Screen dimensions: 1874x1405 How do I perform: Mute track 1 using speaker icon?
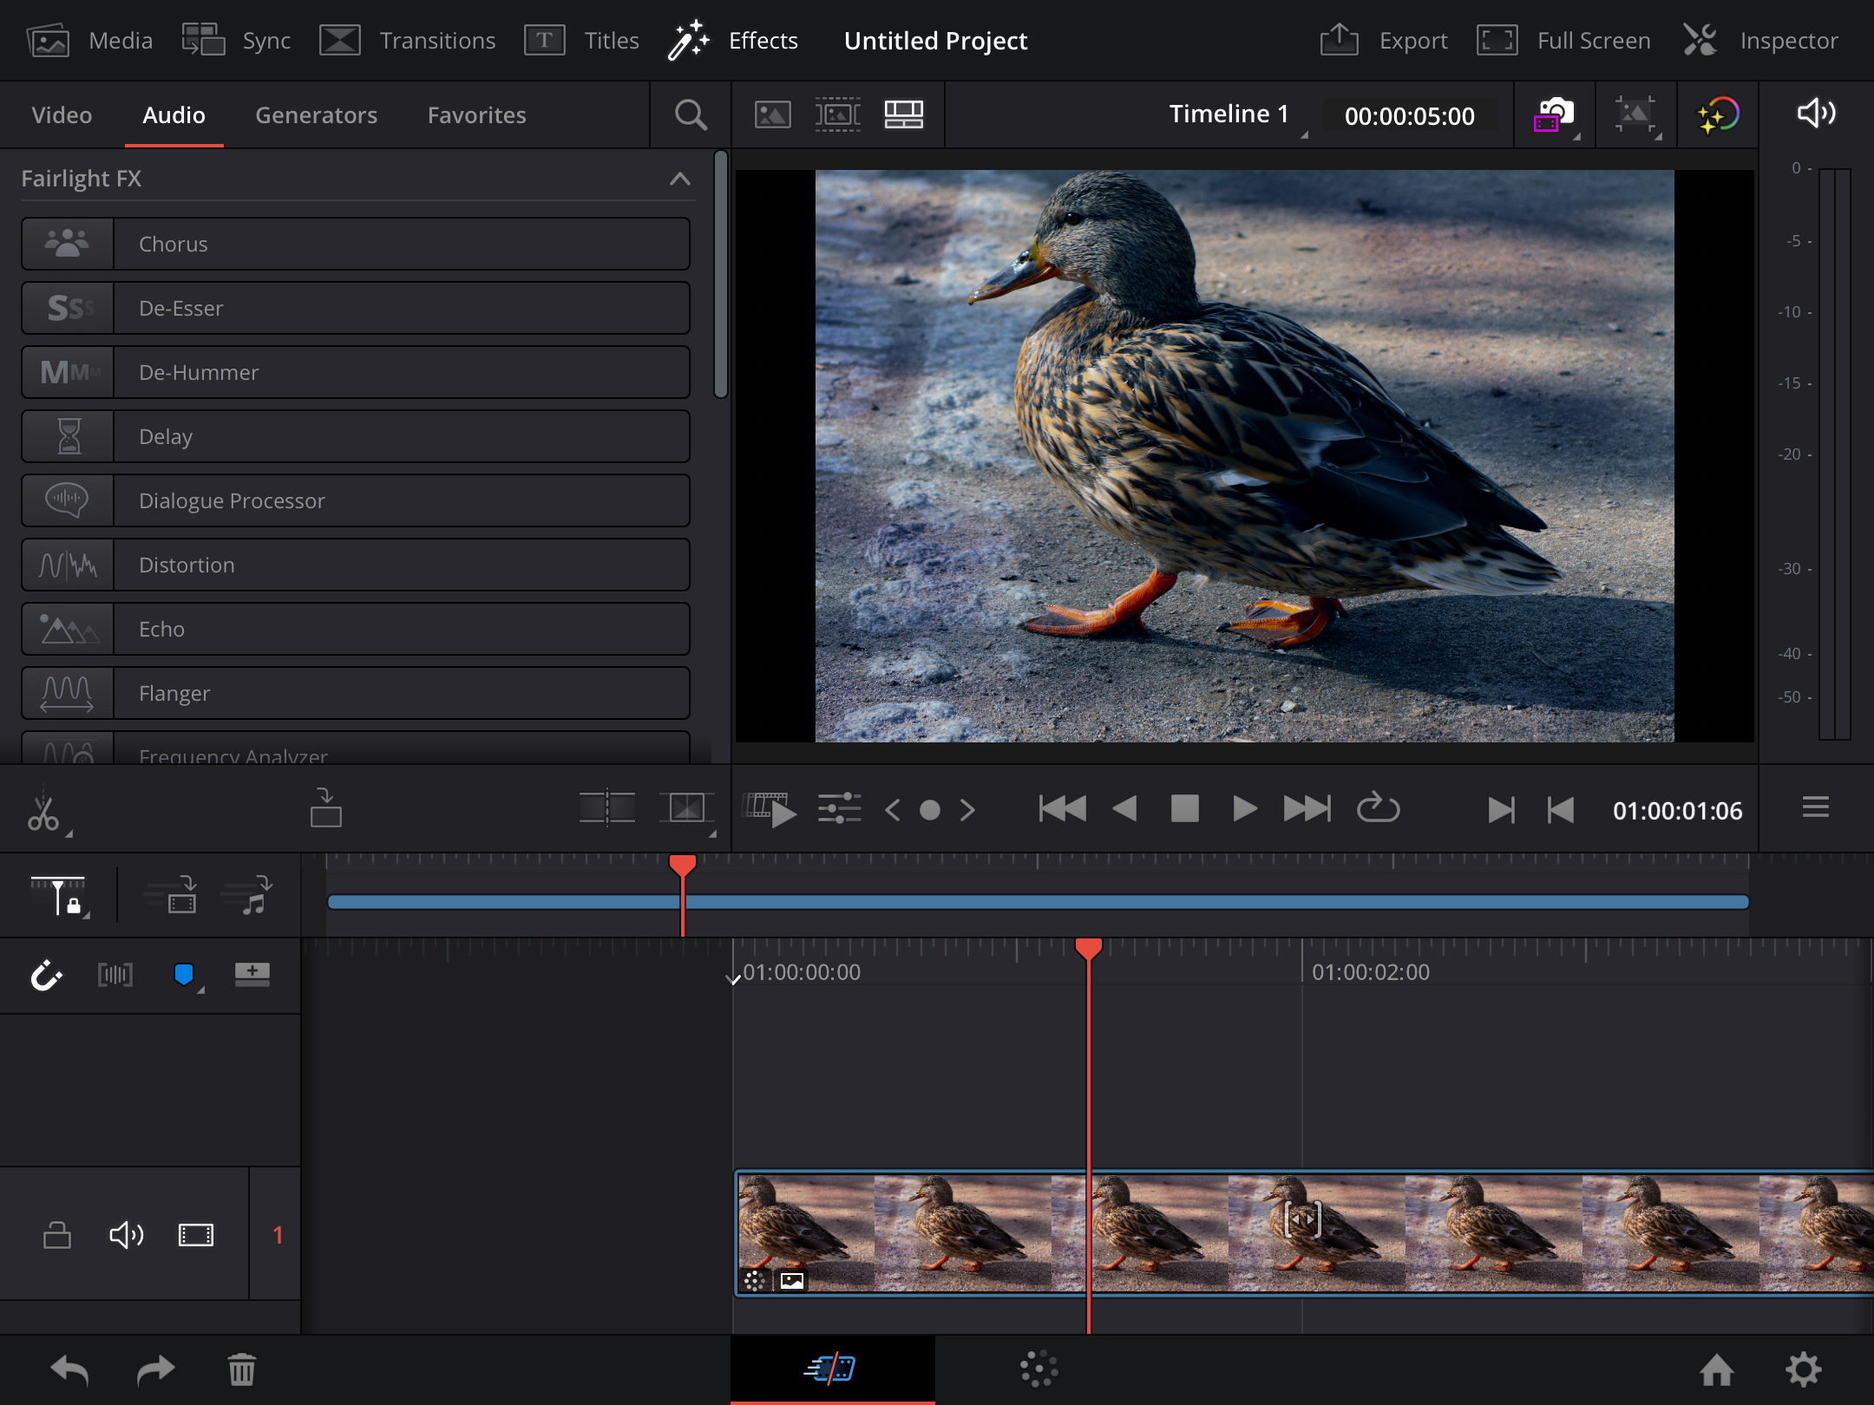point(126,1234)
